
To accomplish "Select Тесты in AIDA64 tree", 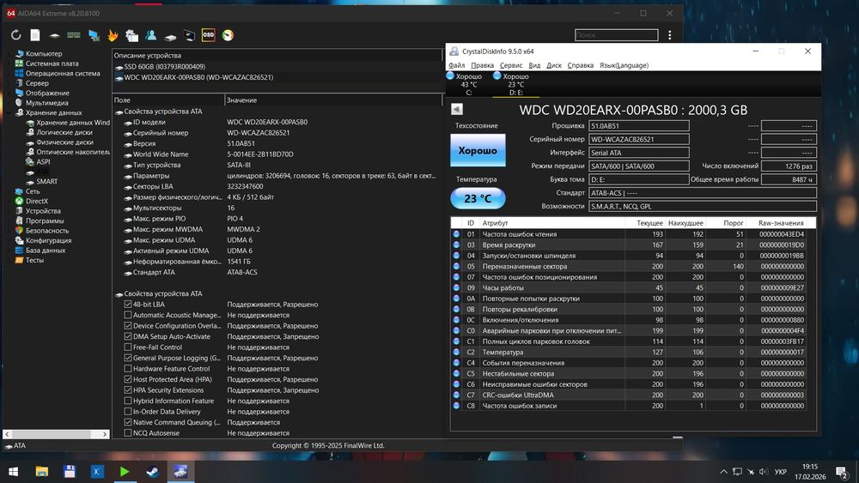I will 34,260.
